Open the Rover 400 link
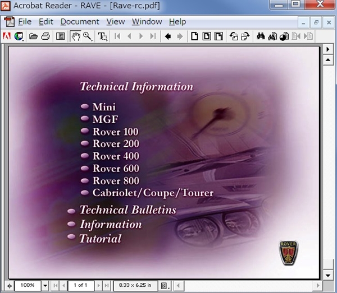 pos(116,156)
